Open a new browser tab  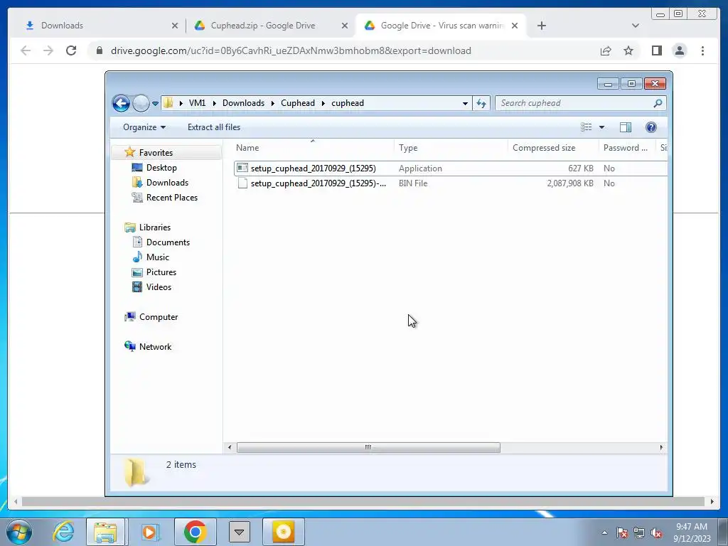tap(541, 26)
